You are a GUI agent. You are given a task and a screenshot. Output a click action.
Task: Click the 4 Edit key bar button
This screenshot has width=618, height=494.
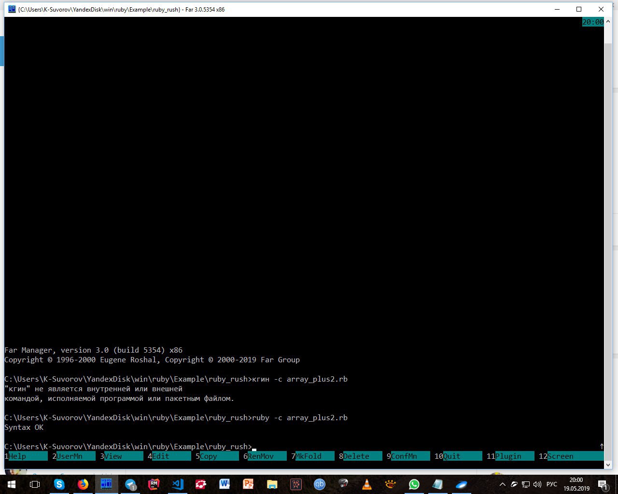click(169, 456)
